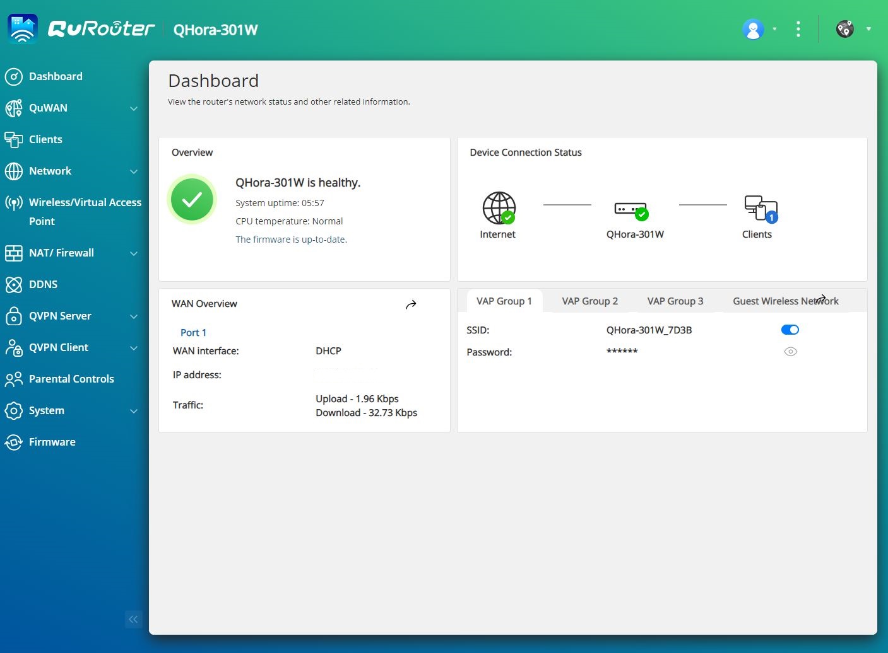Click the 'Device Connection Status' card title
888x653 pixels.
526,153
